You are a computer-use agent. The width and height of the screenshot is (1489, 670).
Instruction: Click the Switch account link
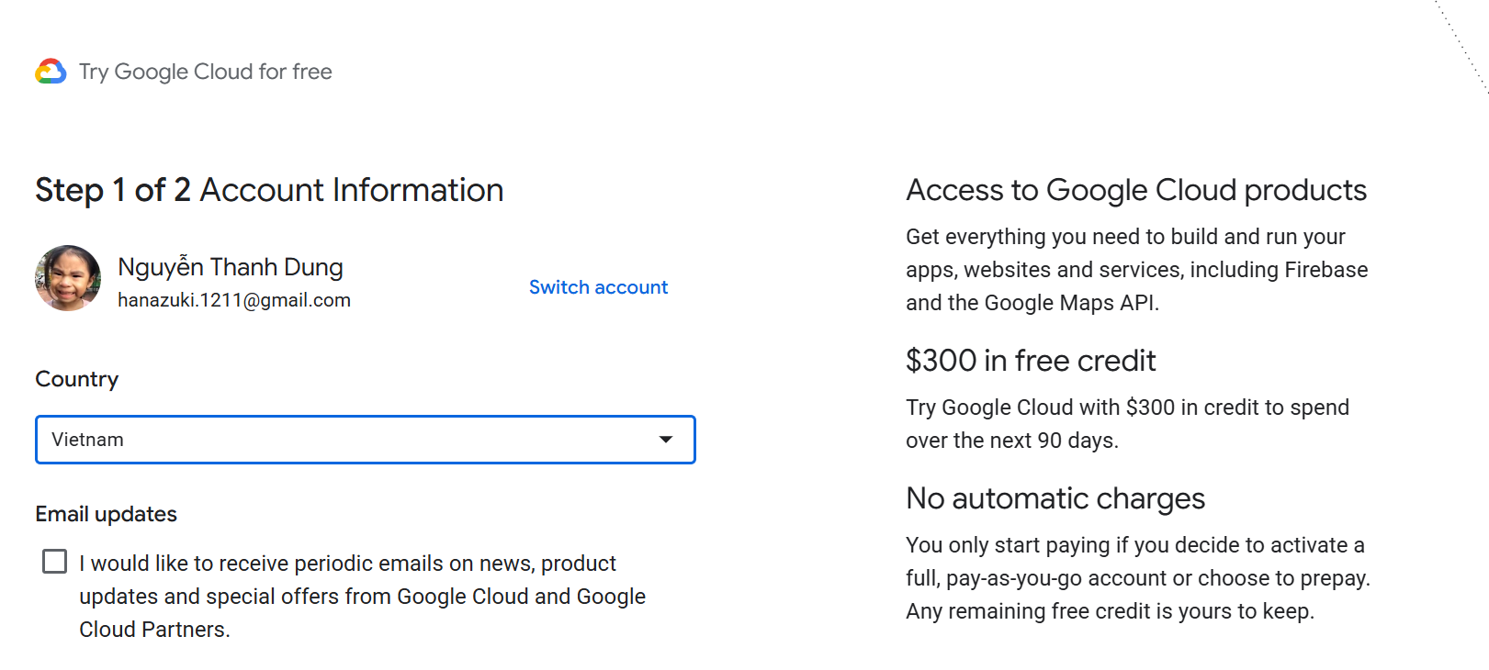[x=598, y=287]
